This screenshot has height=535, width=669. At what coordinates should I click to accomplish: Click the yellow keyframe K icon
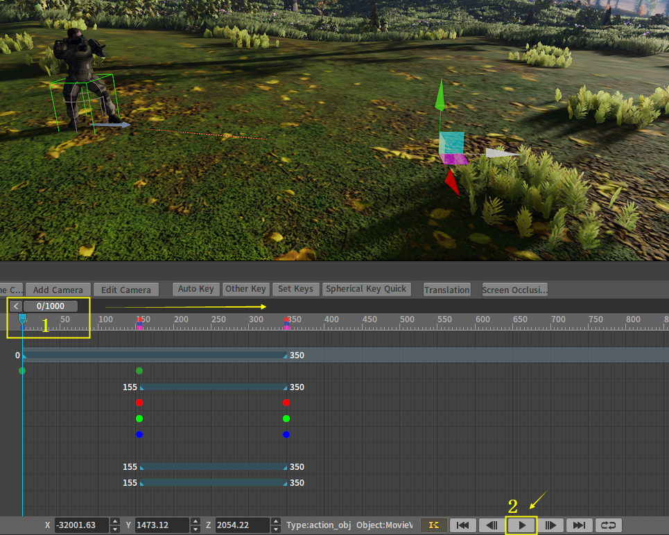click(x=434, y=525)
